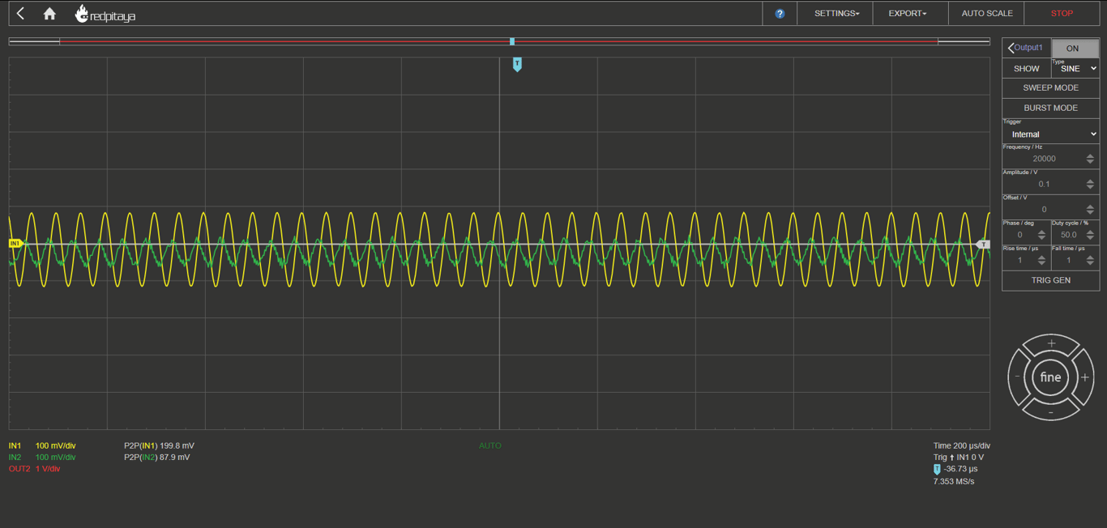Click the Rise time input field
This screenshot has height=528, width=1107.
(x=1019, y=260)
